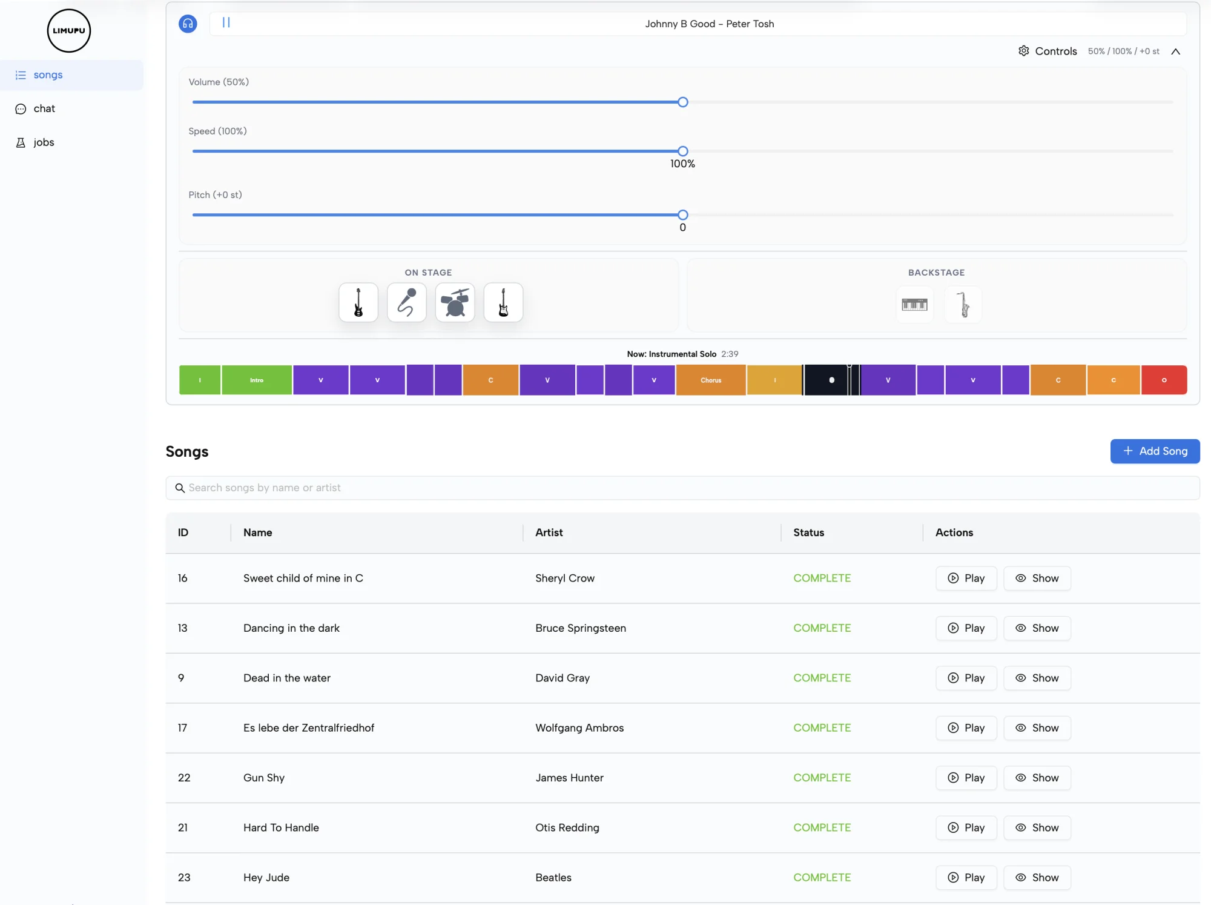The width and height of the screenshot is (1211, 905).
Task: Show details for Hard To Handle
Action: tap(1037, 828)
